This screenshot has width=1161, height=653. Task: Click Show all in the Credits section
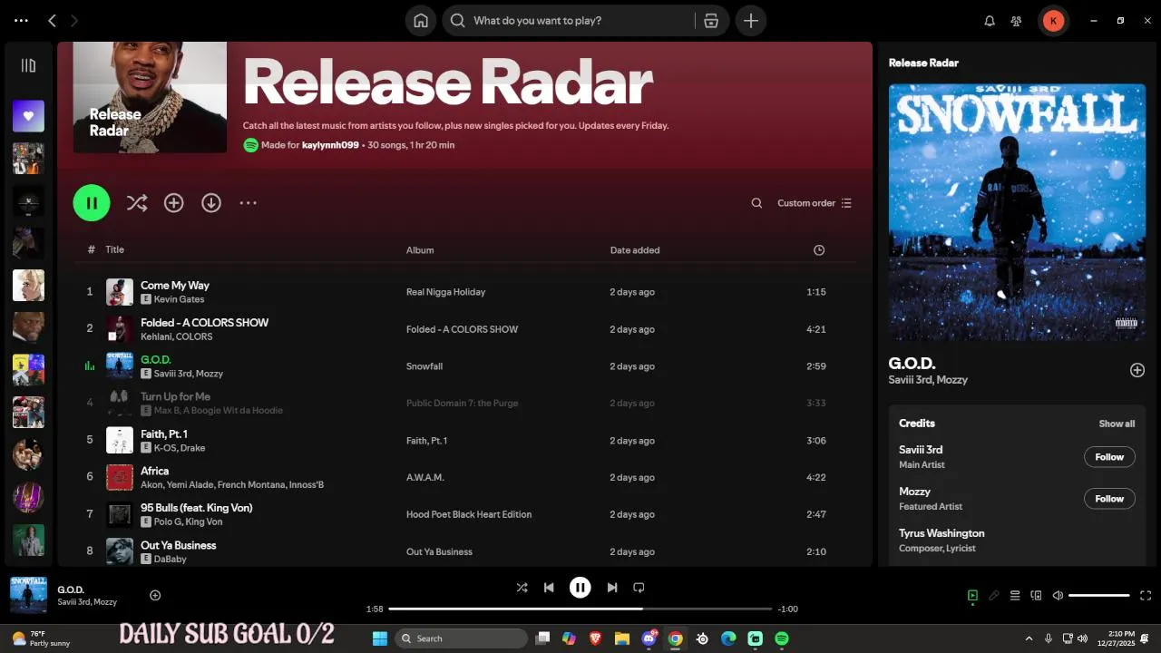pyautogui.click(x=1117, y=424)
